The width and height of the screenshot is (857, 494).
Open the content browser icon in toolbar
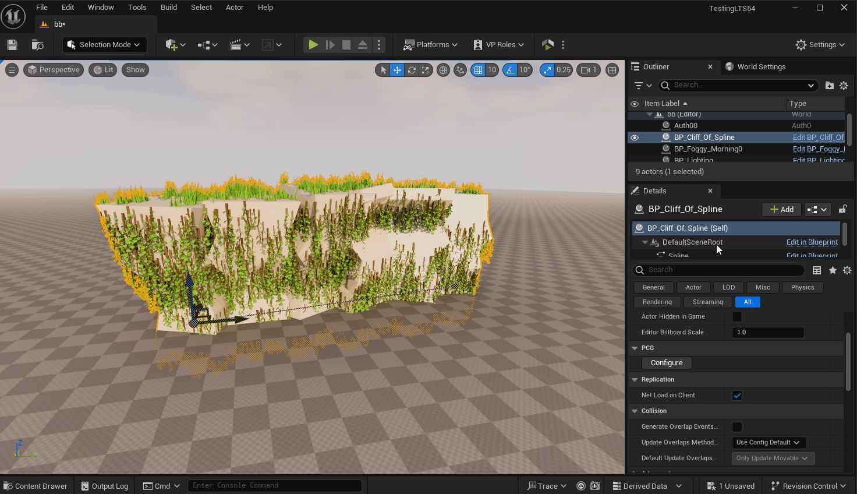37,45
